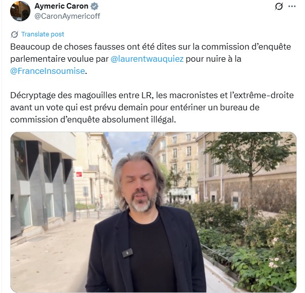This screenshot has height=293, width=305.
Task: Click the clip-on microphone on the jacket
Action: pos(127,253)
